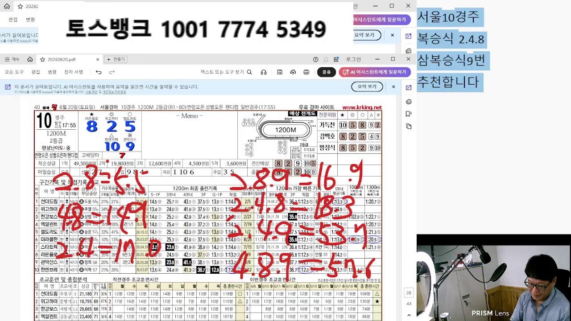The image size is (571, 321).
Task: Print the document
Action: [x=306, y=72]
